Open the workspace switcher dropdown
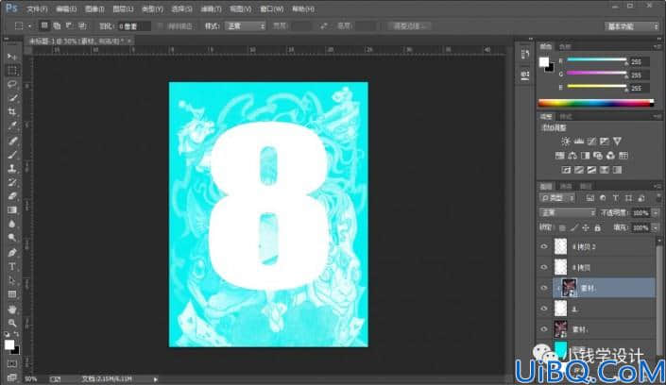 point(632,26)
